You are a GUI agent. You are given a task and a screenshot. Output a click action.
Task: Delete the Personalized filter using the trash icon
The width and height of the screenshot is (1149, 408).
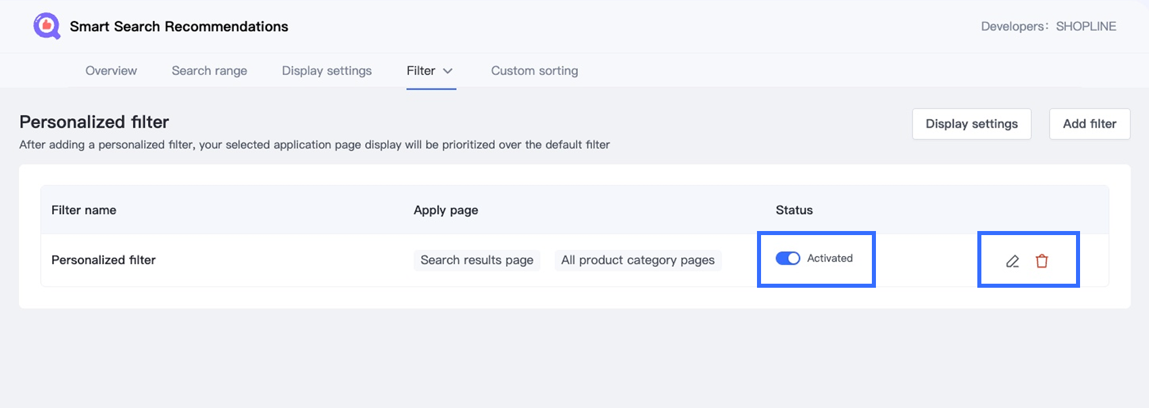click(1042, 261)
